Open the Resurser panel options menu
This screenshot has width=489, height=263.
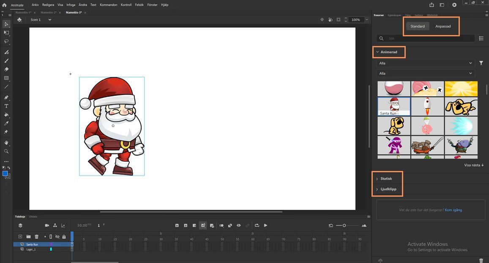(x=486, y=15)
